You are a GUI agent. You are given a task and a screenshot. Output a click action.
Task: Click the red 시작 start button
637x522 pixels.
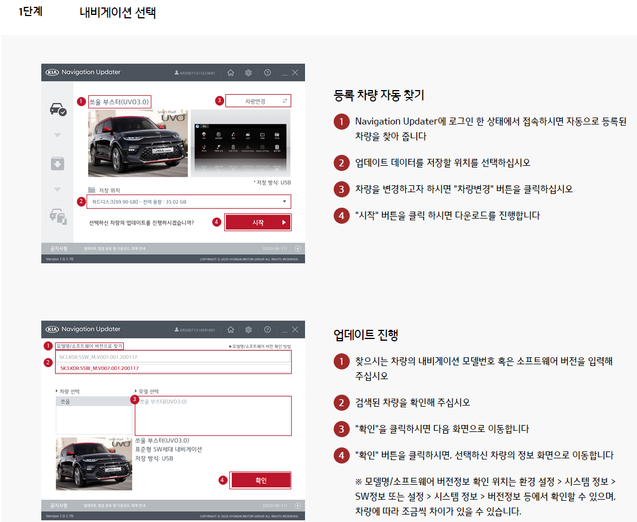pos(258,223)
